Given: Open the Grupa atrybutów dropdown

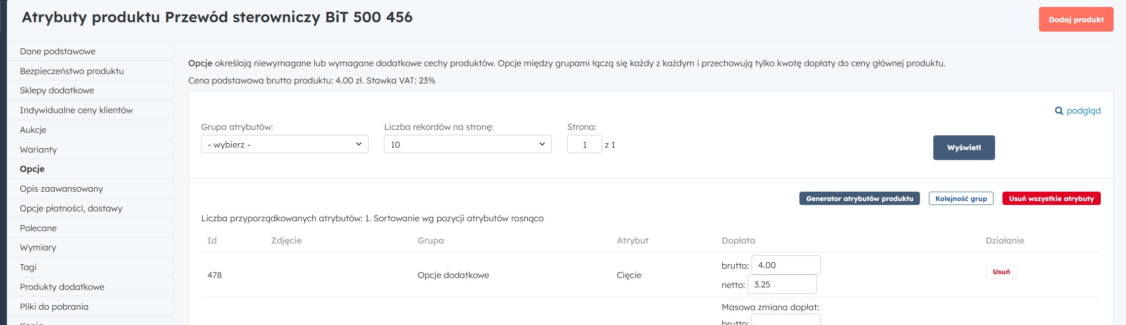Looking at the screenshot, I should [285, 144].
